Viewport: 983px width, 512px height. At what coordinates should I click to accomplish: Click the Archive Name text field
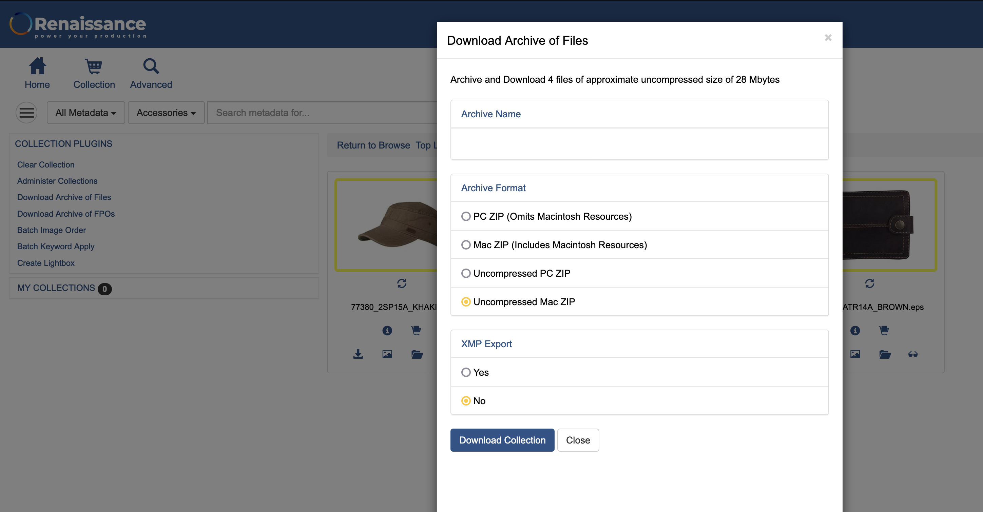point(639,144)
